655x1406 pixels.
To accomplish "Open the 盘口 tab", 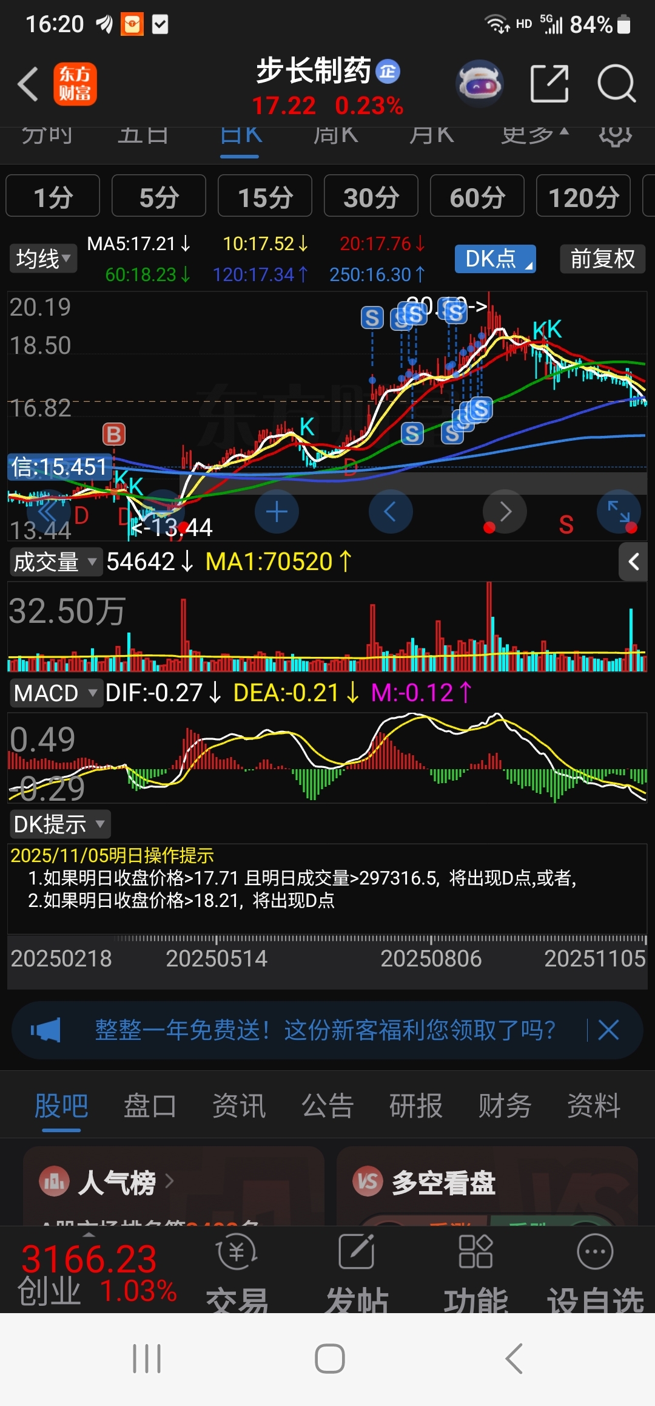I will click(x=150, y=1106).
